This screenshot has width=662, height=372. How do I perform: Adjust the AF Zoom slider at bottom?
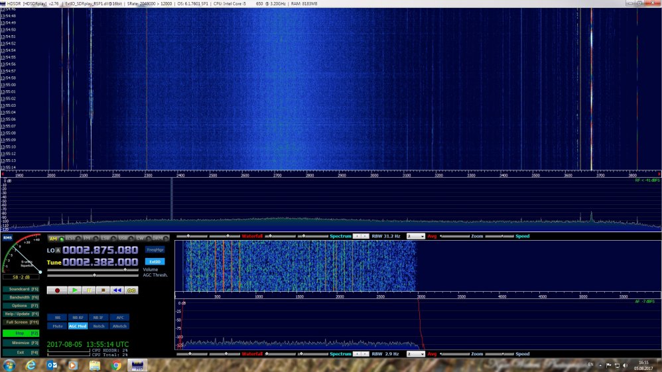coord(454,354)
